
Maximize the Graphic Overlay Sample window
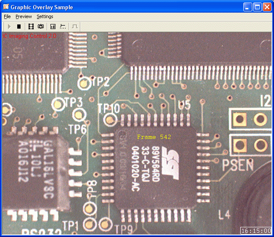[x=257, y=7]
